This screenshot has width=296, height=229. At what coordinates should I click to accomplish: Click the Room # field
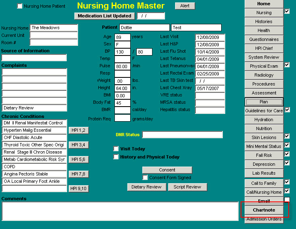coord(54,42)
